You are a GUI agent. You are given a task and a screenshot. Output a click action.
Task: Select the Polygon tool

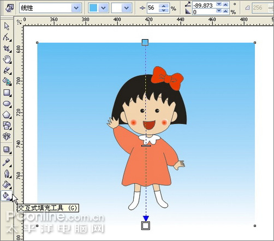click(7, 115)
